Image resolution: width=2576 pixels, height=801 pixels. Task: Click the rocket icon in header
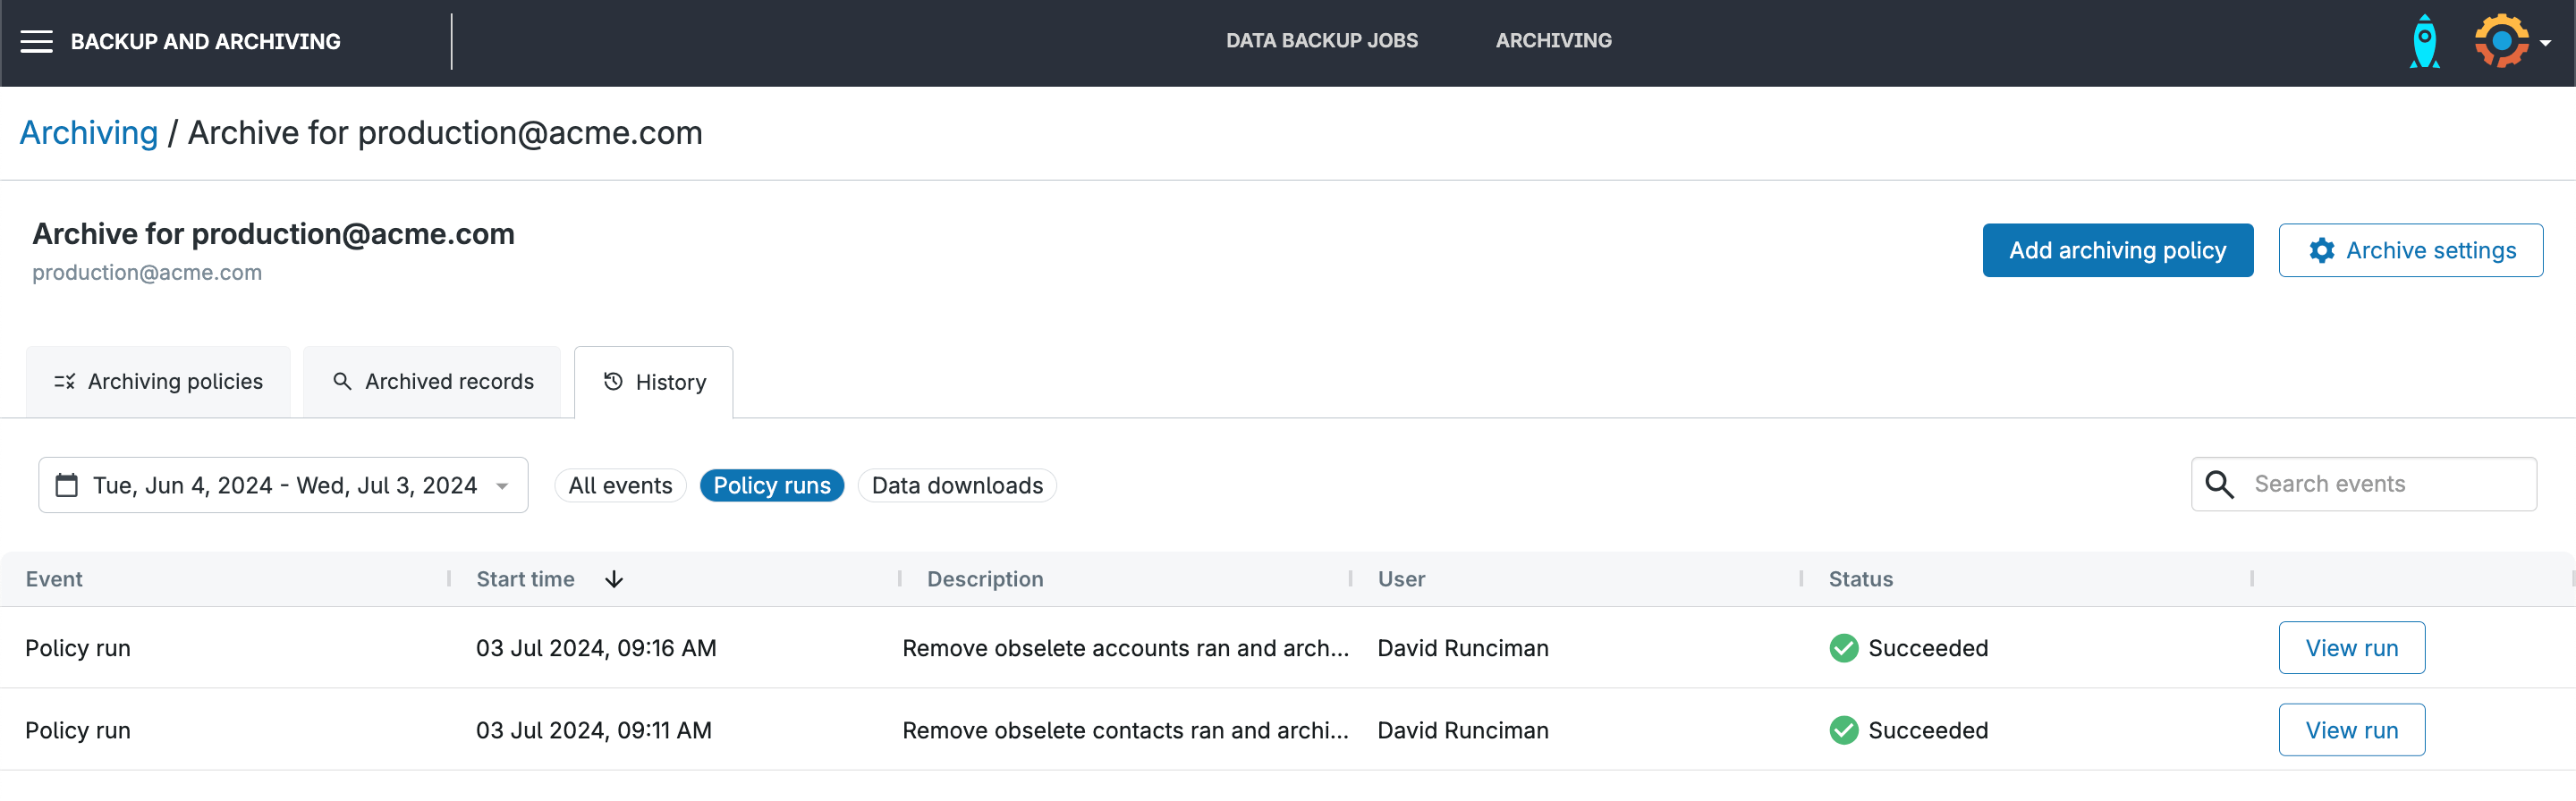point(2424,42)
